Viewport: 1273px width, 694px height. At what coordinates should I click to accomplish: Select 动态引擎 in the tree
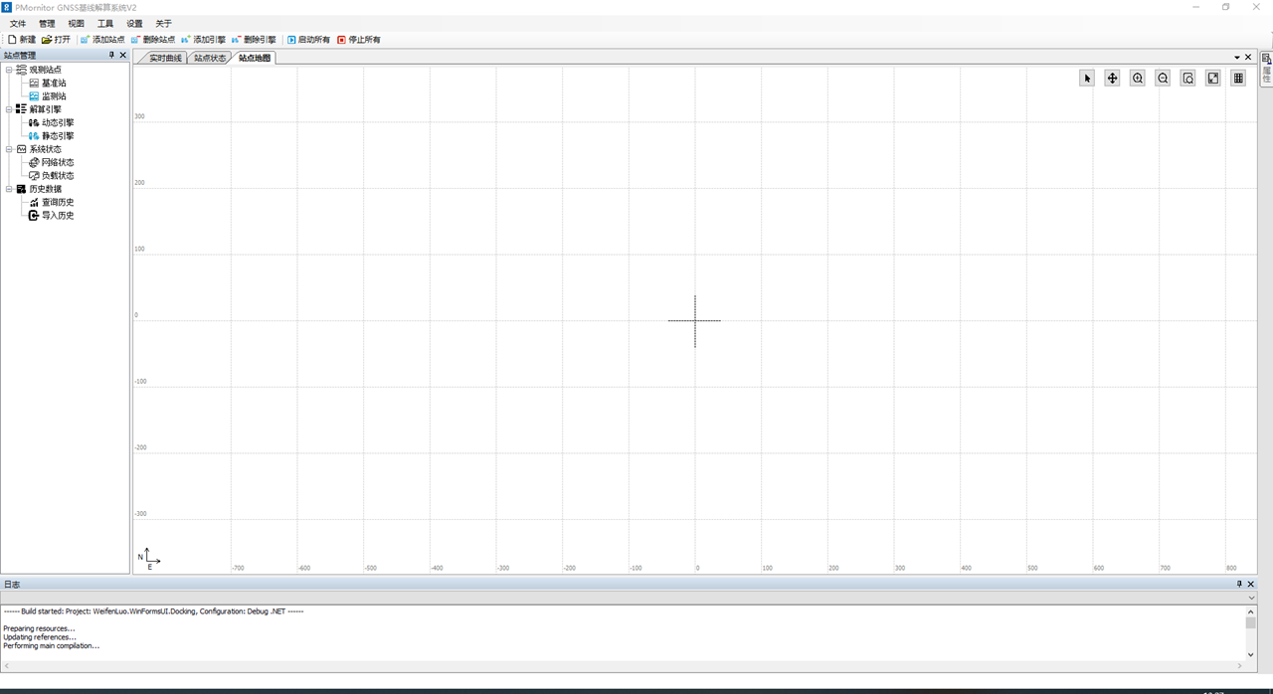click(x=58, y=123)
